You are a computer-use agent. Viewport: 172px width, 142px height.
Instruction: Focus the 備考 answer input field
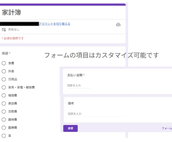96,114
